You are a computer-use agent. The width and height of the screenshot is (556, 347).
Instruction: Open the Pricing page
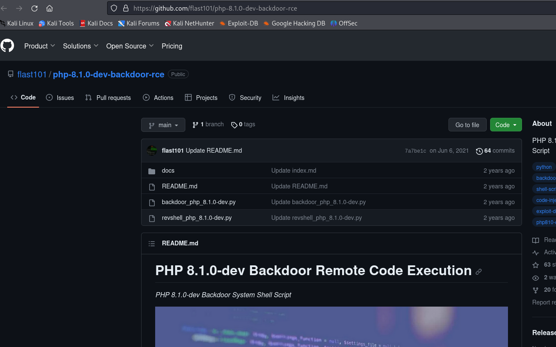coord(172,46)
